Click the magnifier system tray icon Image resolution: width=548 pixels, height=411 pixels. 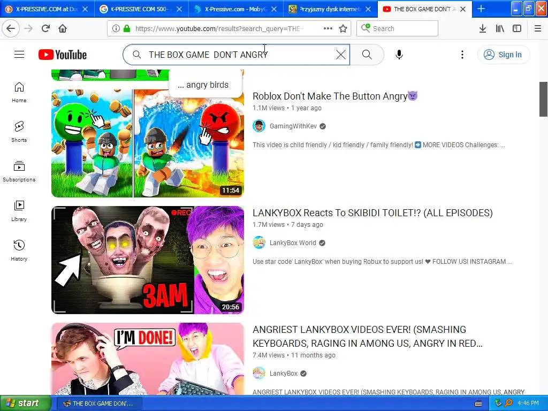tap(508, 403)
